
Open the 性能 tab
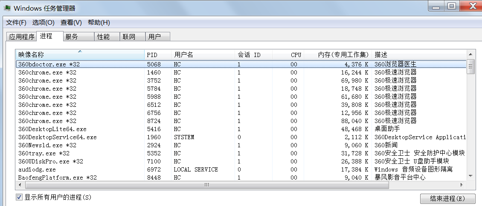106,37
